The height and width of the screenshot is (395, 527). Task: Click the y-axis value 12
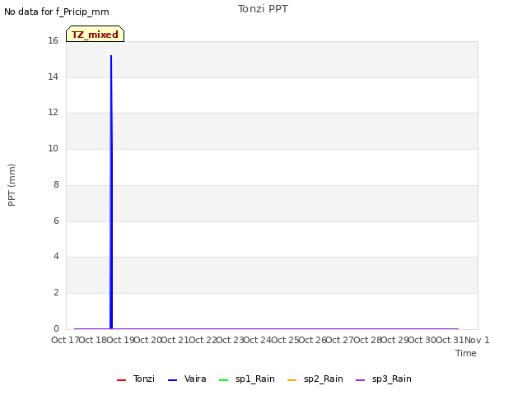click(x=53, y=113)
